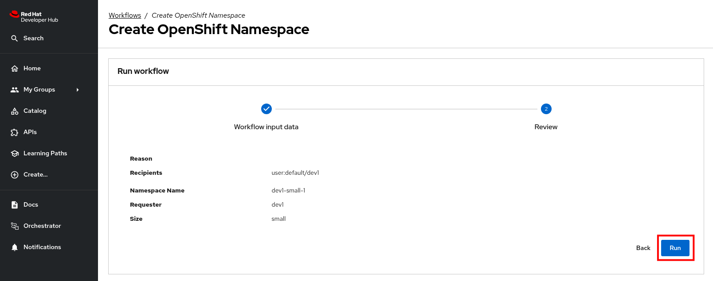Click the Requester field label
The image size is (713, 281).
[145, 205]
